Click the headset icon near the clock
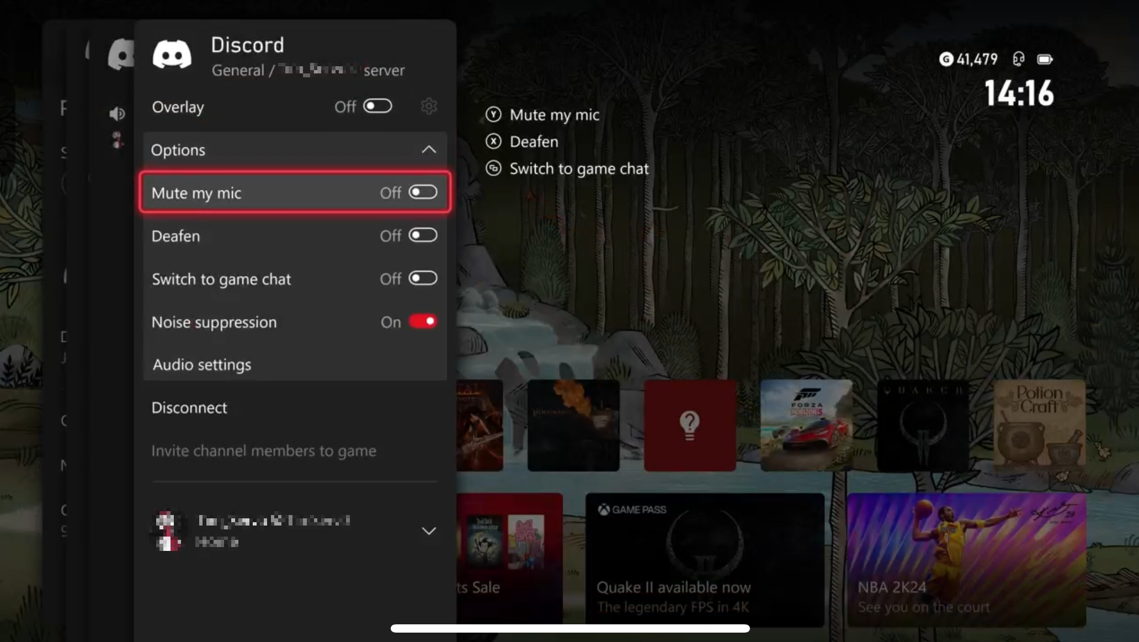1139x642 pixels. [1020, 59]
